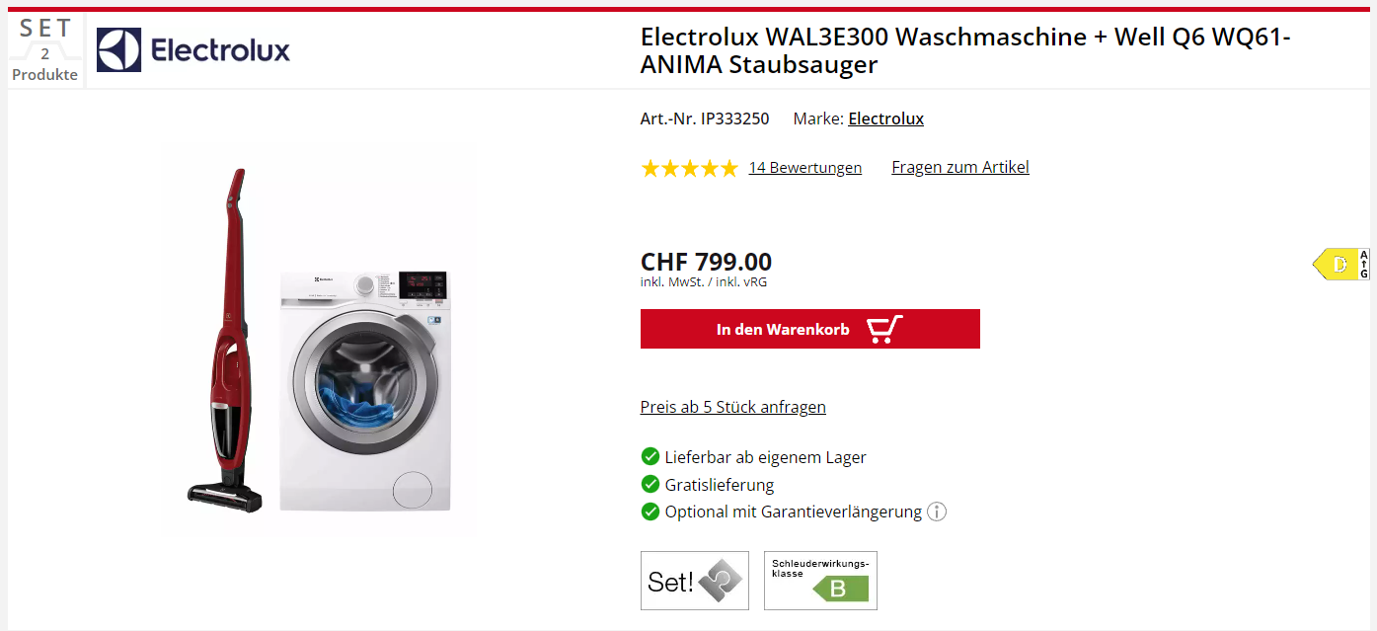Image resolution: width=1377 pixels, height=631 pixels.
Task: Click Optional mit Garantieverlängerung text
Action: pos(794,512)
